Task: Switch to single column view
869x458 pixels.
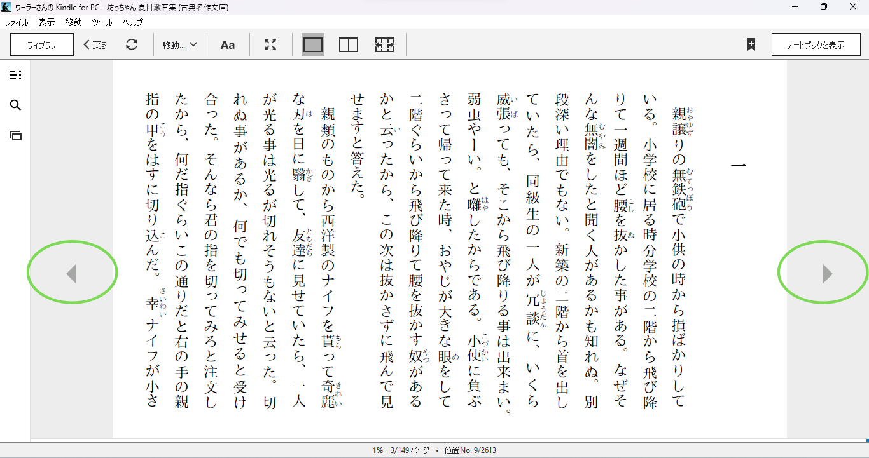Action: pos(313,44)
